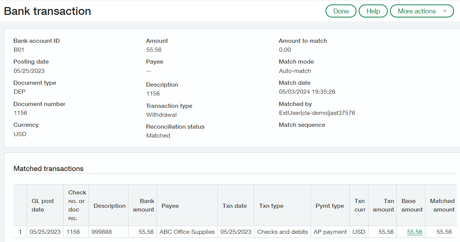Select the Matched by user value text

tap(317, 113)
